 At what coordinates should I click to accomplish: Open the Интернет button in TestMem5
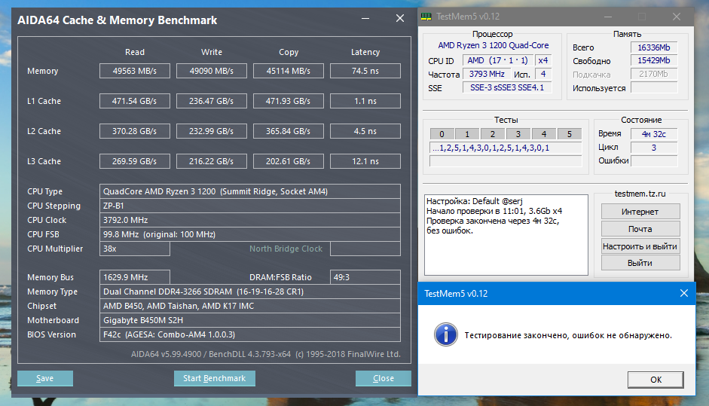coord(640,212)
